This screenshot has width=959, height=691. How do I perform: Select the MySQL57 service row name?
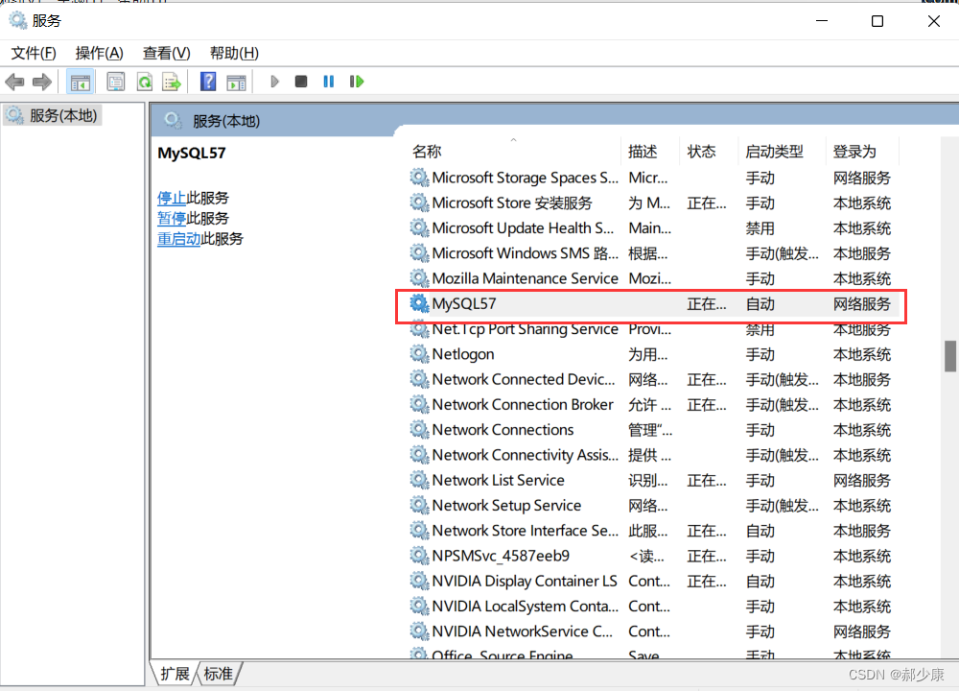point(463,303)
